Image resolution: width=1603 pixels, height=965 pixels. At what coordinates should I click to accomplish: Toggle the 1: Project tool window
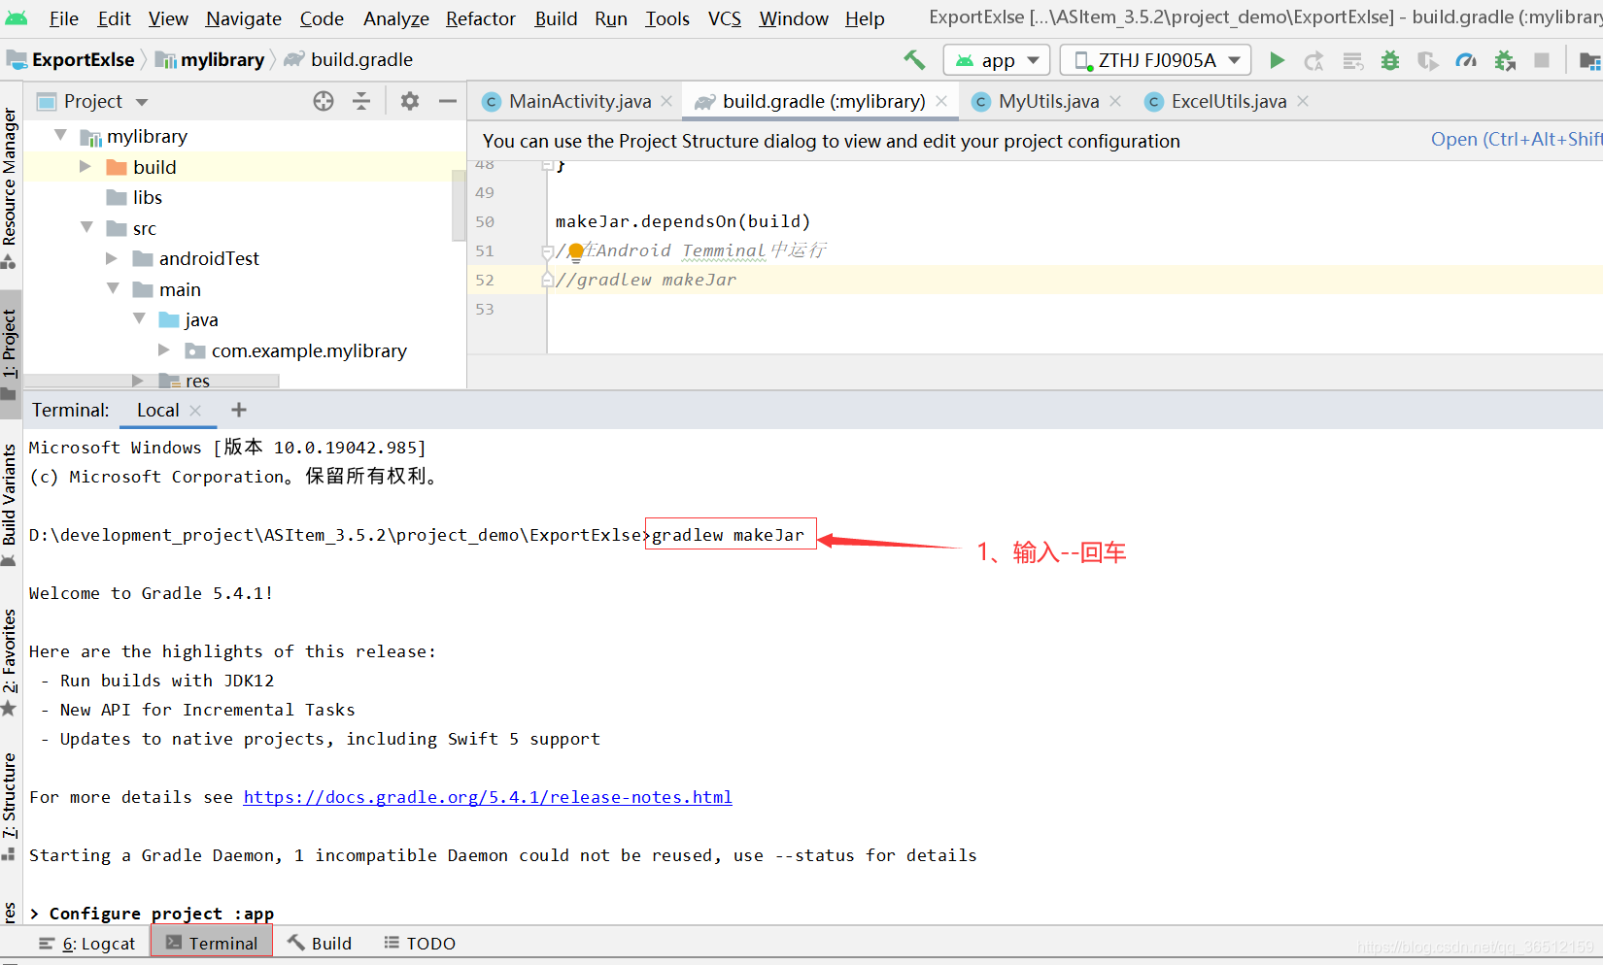pos(10,352)
